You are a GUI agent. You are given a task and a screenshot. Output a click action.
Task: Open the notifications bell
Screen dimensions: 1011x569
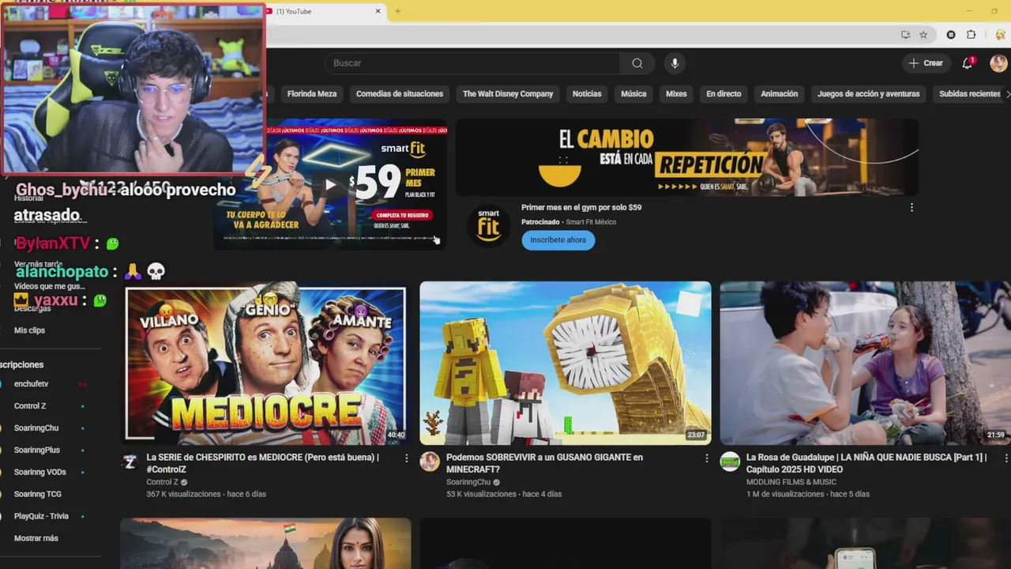[x=968, y=63]
